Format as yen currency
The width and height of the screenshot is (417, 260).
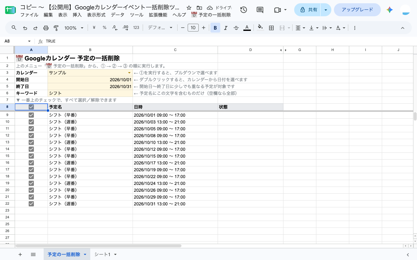click(94, 28)
